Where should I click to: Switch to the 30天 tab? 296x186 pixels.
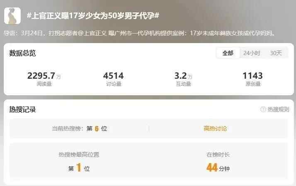(276, 53)
